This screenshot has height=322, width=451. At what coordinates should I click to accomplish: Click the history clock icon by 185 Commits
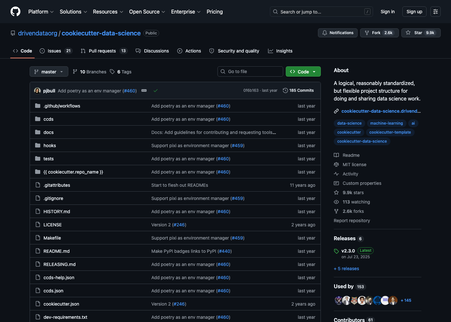tap(285, 90)
